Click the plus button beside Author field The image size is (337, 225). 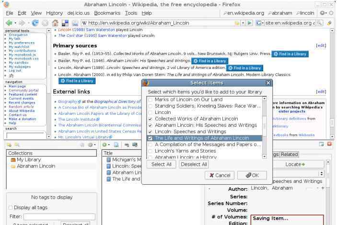(323, 188)
